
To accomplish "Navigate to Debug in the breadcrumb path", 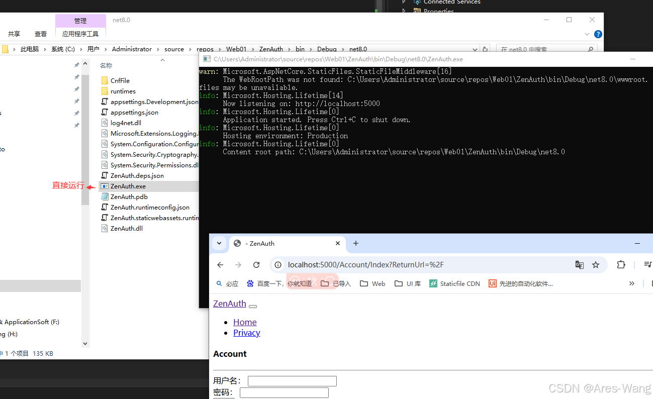I will pos(327,49).
